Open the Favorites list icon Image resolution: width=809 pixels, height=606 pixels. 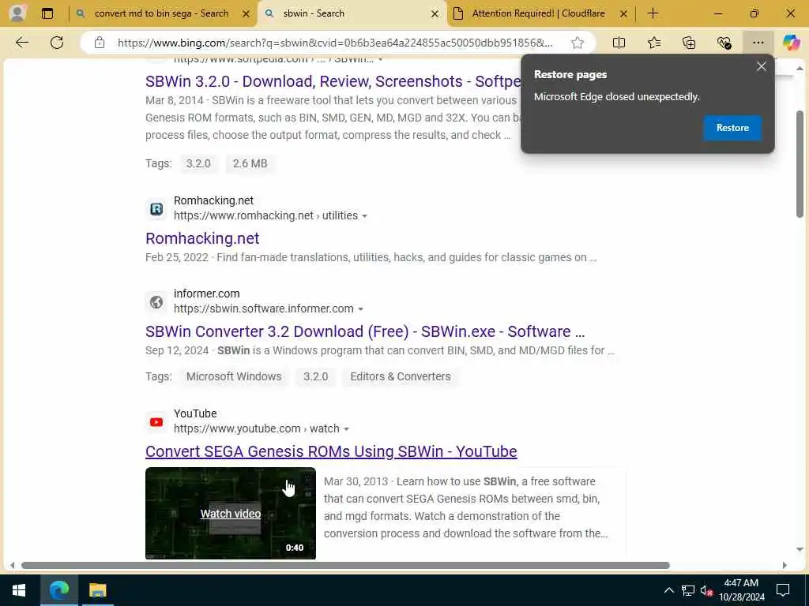(653, 43)
